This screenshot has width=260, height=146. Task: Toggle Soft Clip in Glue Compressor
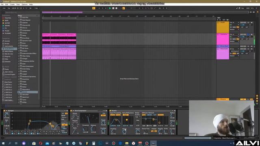(103, 115)
